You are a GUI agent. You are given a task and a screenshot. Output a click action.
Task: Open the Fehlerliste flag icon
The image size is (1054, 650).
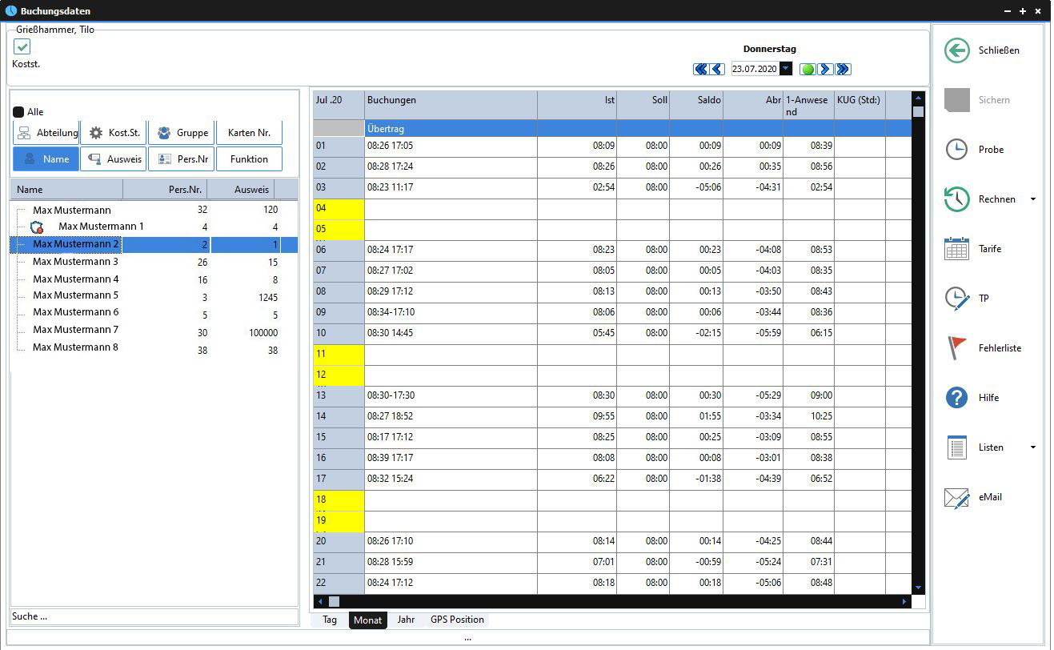tap(956, 348)
